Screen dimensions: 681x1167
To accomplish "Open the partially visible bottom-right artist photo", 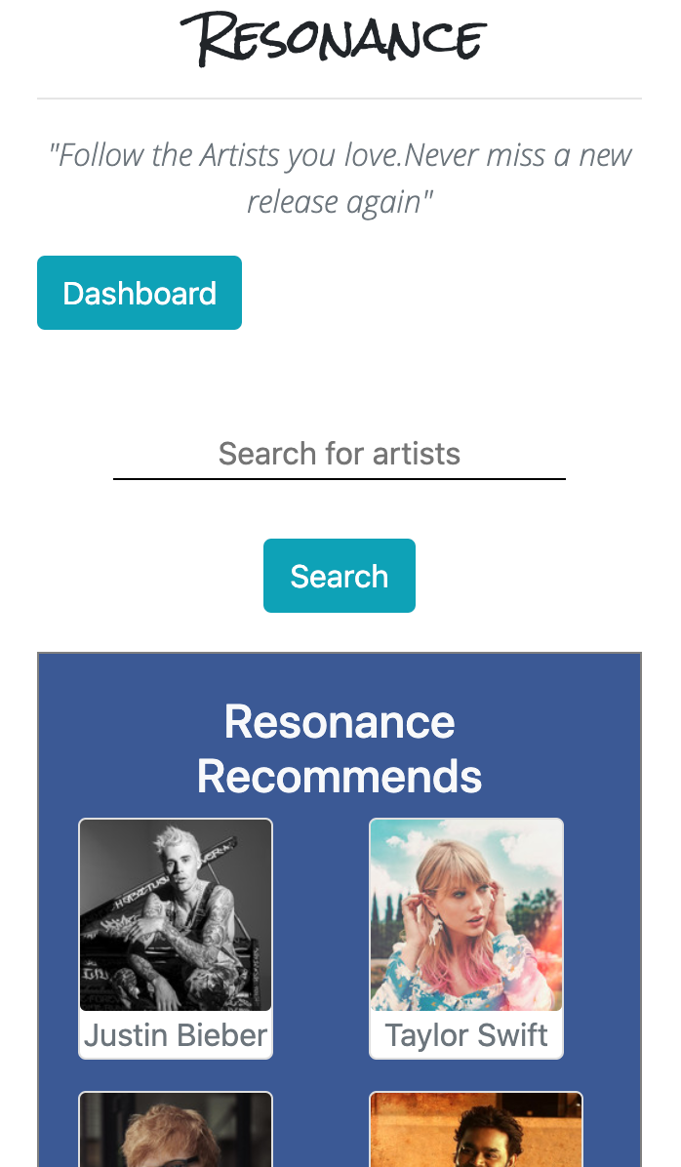I will point(476,1130).
